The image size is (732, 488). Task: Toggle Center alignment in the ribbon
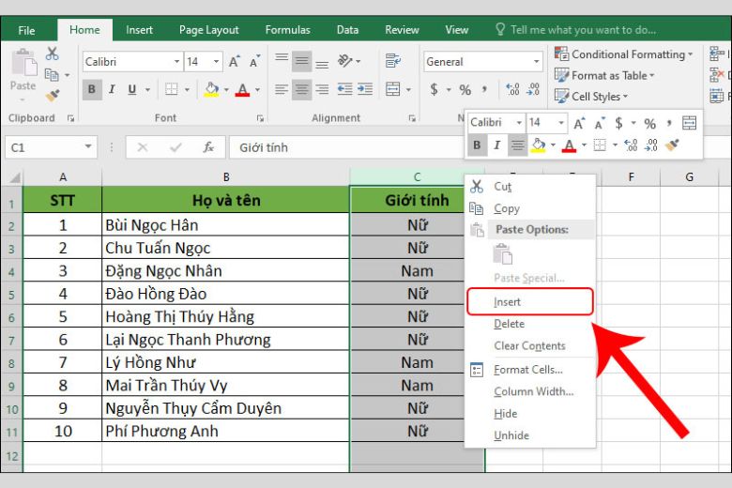click(301, 89)
